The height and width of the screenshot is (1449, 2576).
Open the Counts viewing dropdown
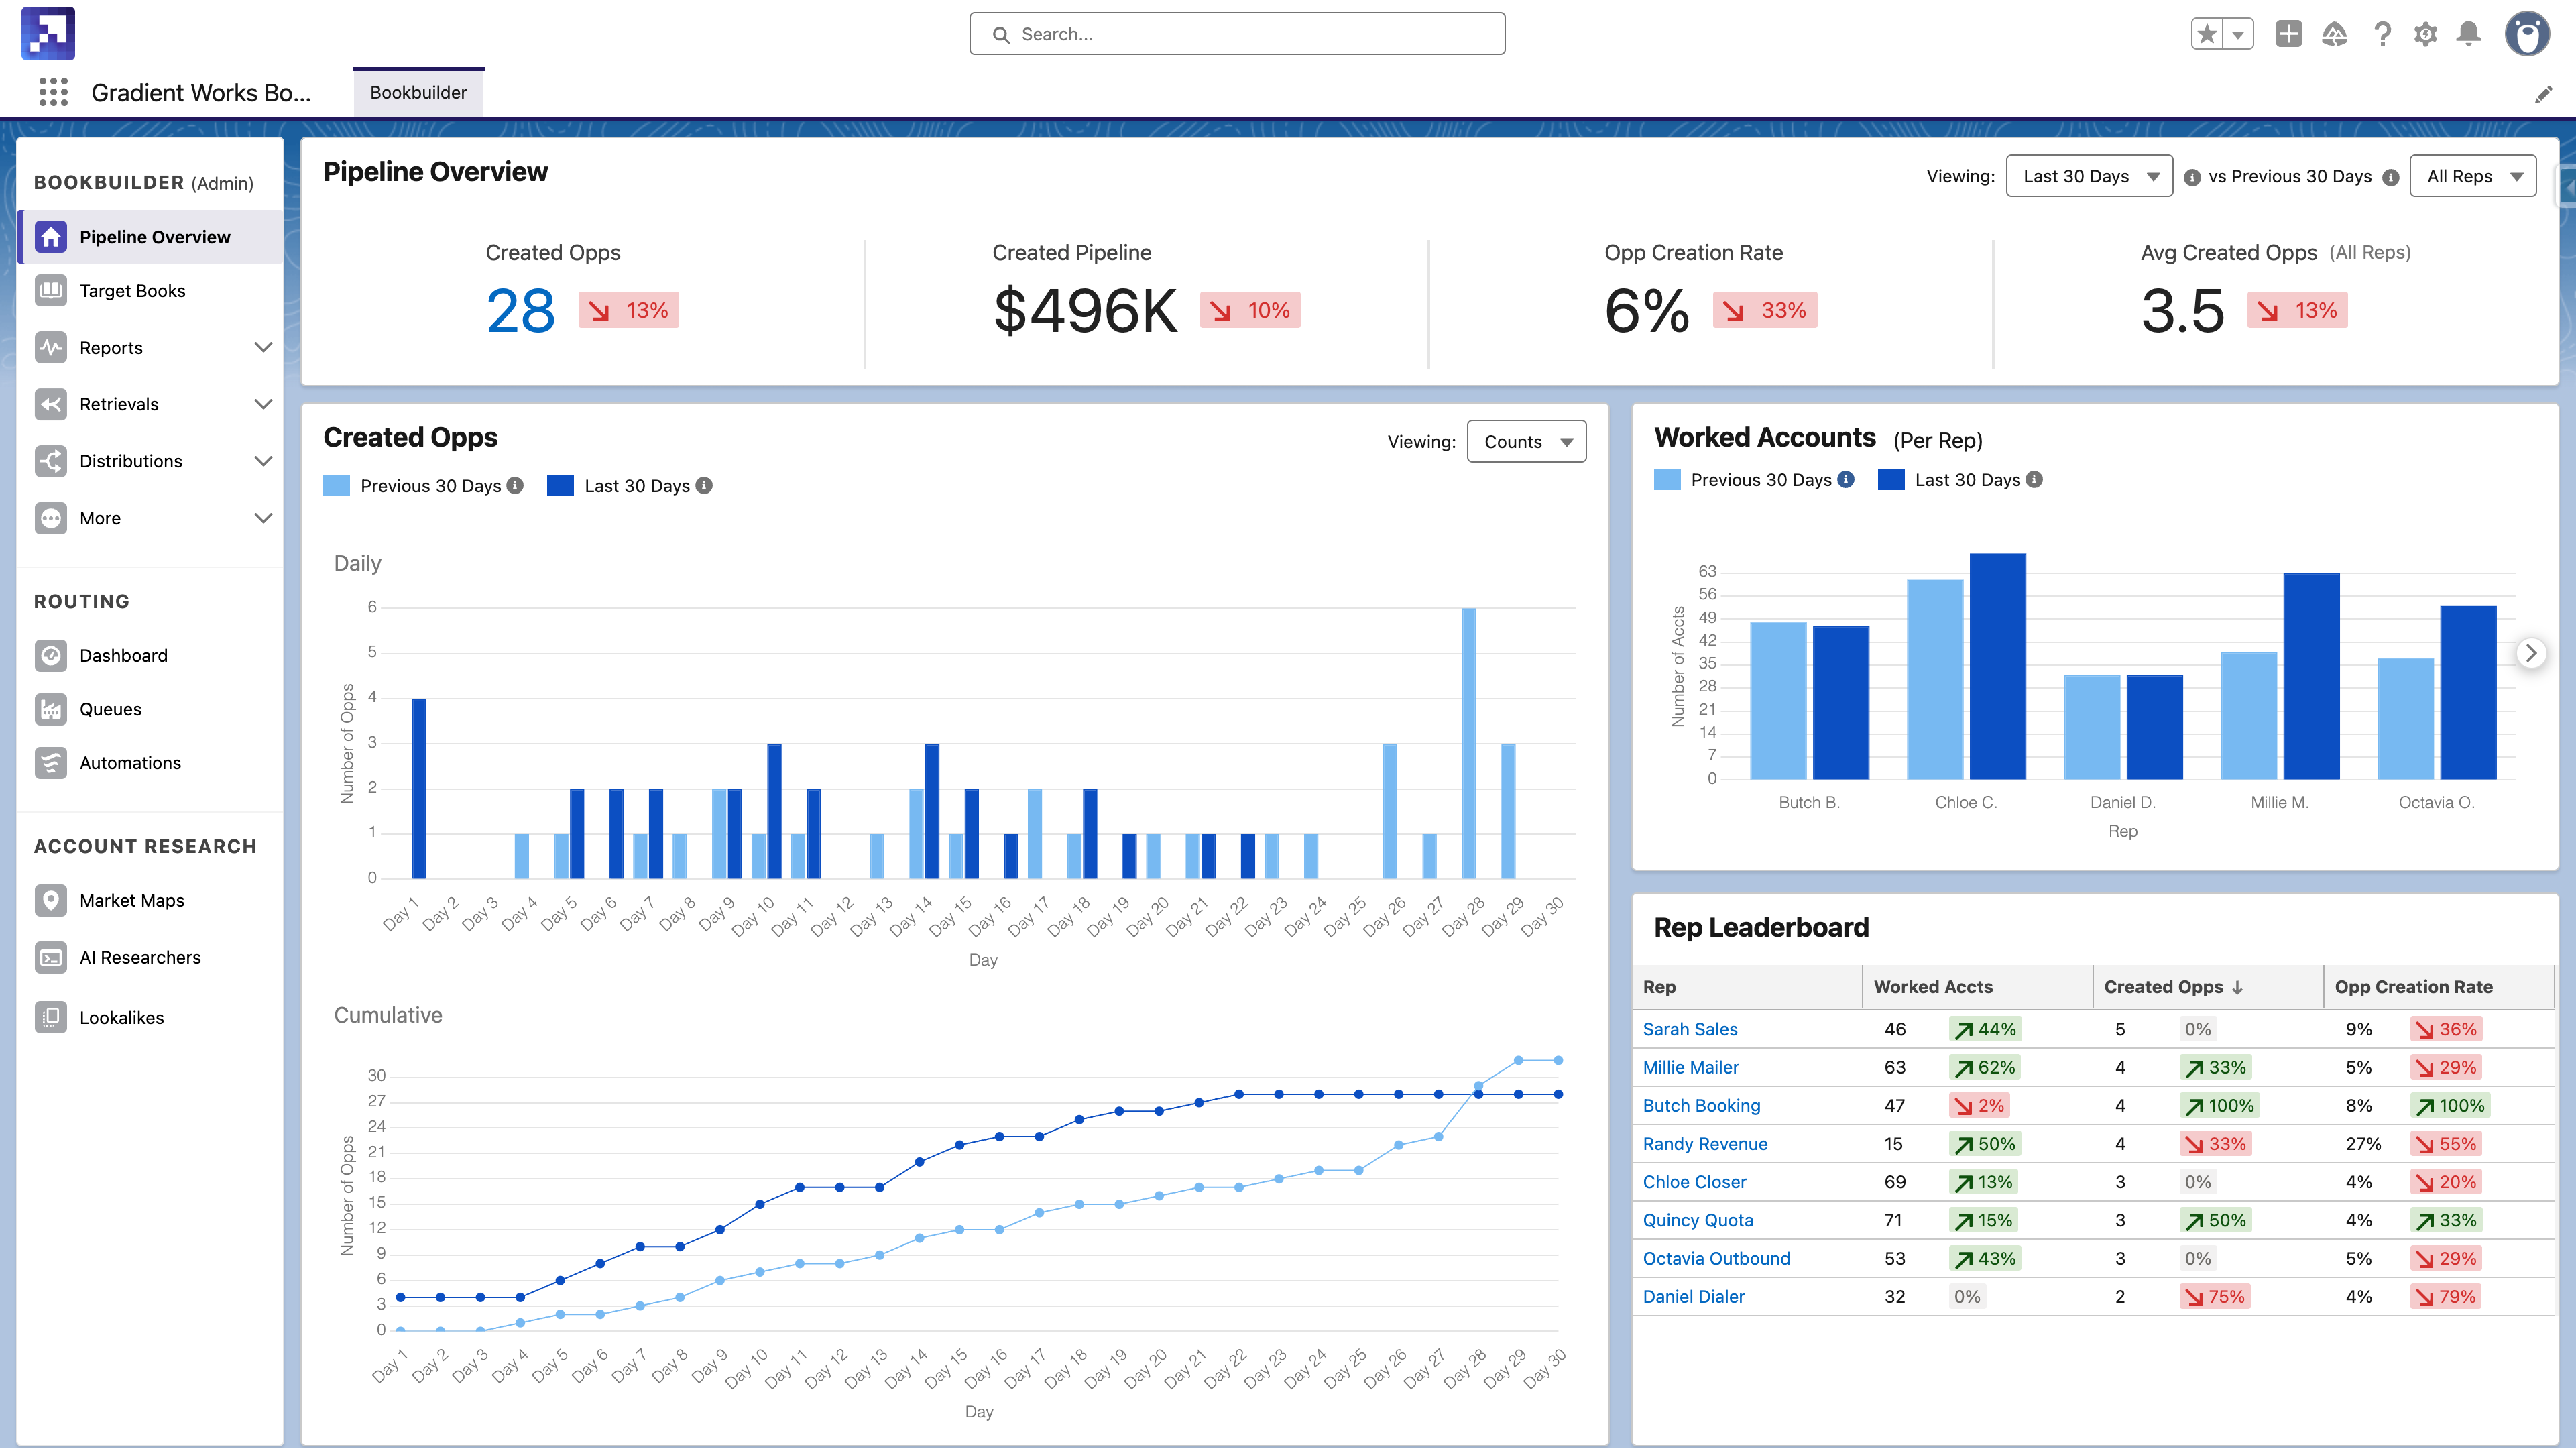(1526, 441)
